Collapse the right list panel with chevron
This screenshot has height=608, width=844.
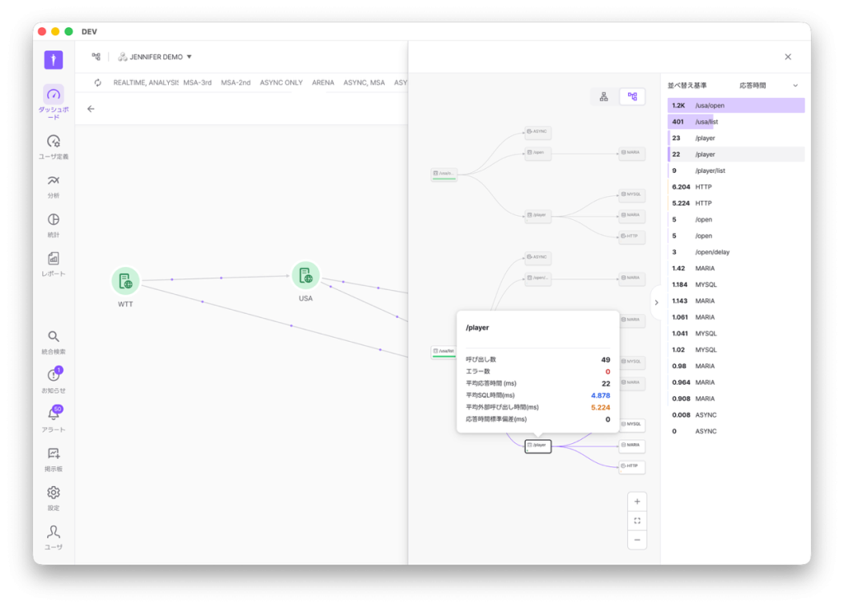pos(656,302)
